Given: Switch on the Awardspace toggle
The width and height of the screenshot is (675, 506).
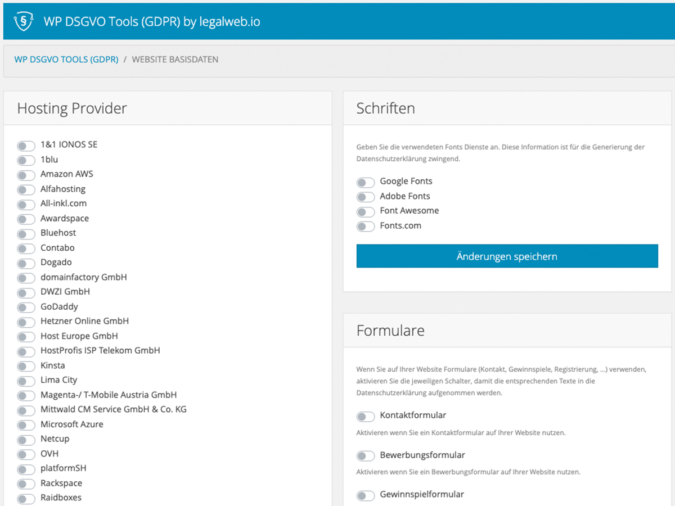Looking at the screenshot, I should (26, 219).
